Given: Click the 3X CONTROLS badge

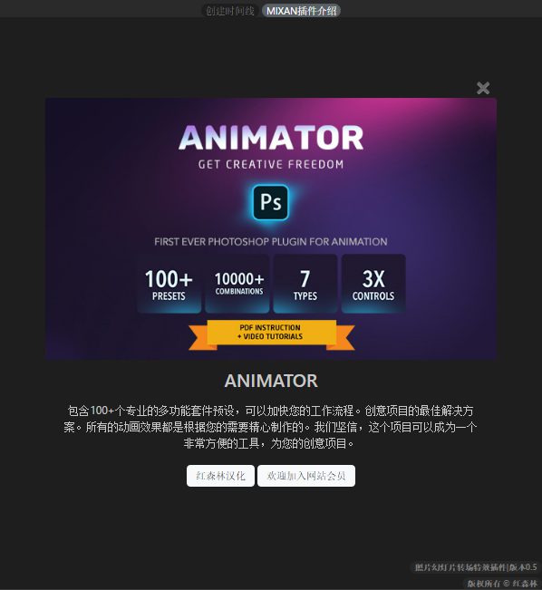Looking at the screenshot, I should coord(373,284).
